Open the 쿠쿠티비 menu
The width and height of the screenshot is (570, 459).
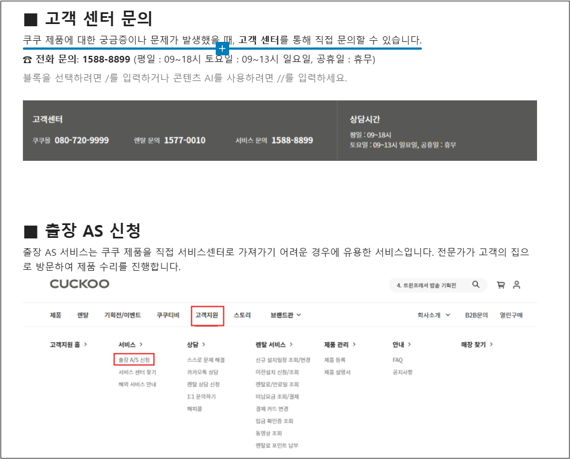coord(168,315)
